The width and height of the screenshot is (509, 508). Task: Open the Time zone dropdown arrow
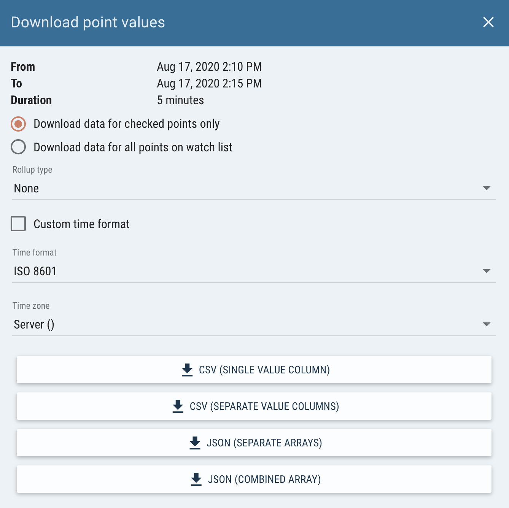coord(486,324)
